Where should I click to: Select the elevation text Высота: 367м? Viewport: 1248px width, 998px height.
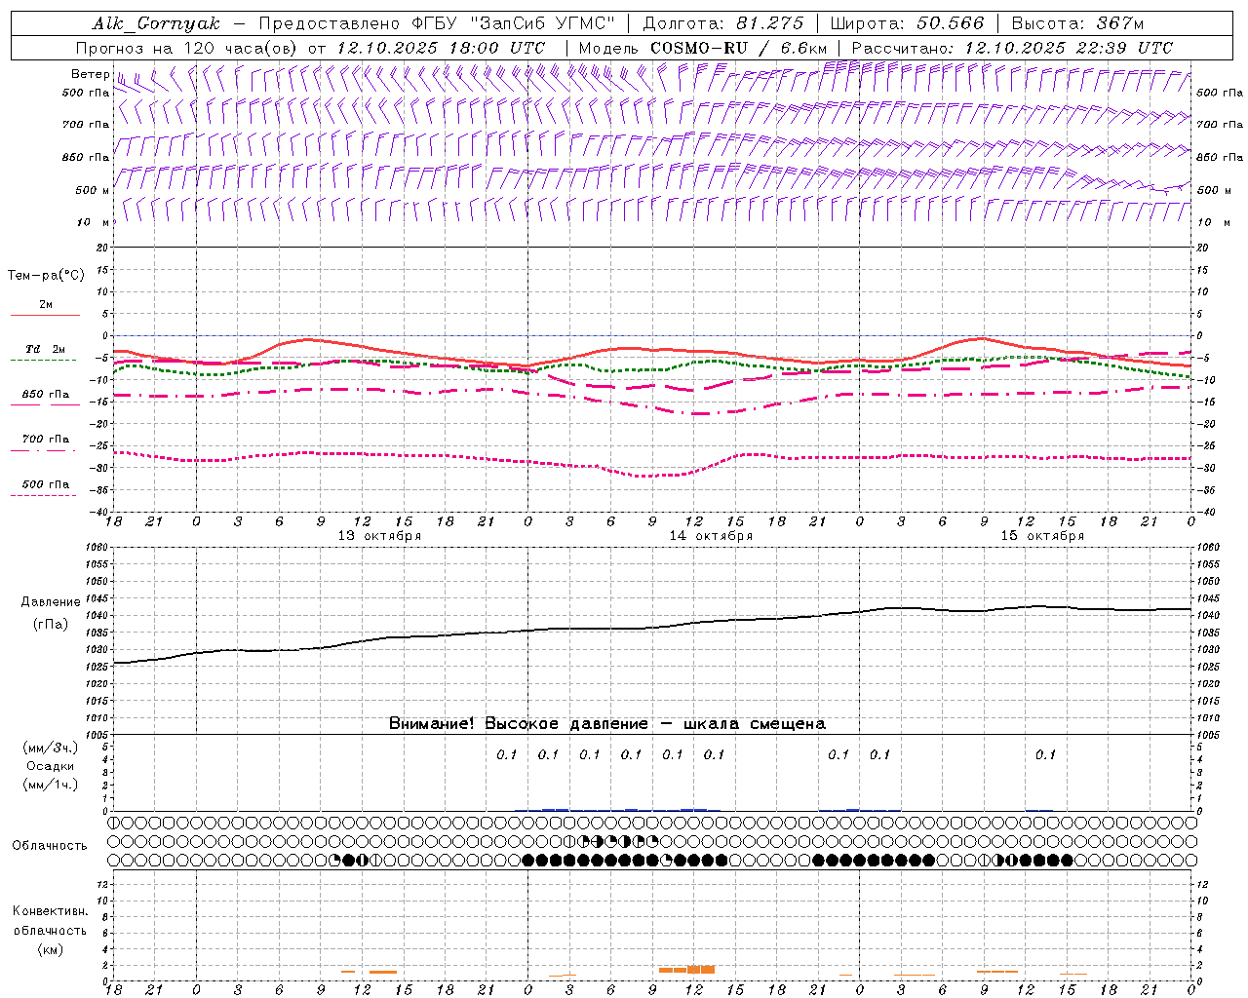(1077, 23)
